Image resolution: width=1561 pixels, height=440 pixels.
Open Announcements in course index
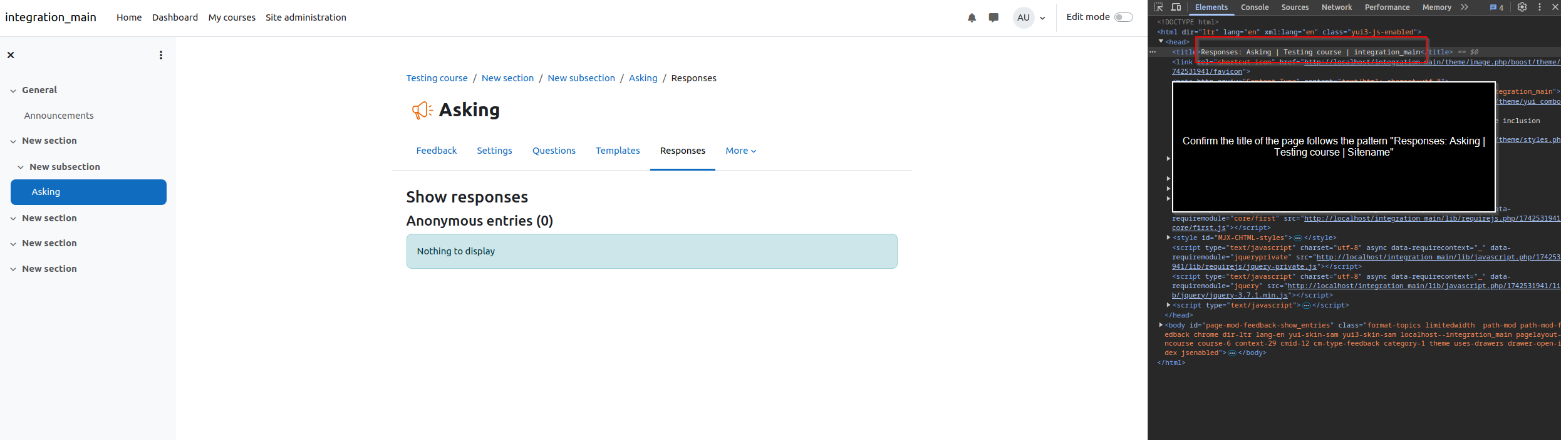coord(59,116)
